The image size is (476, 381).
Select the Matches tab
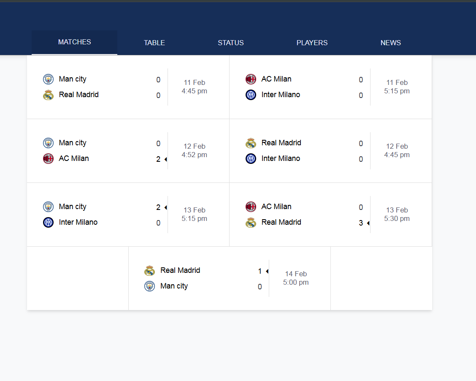click(75, 42)
